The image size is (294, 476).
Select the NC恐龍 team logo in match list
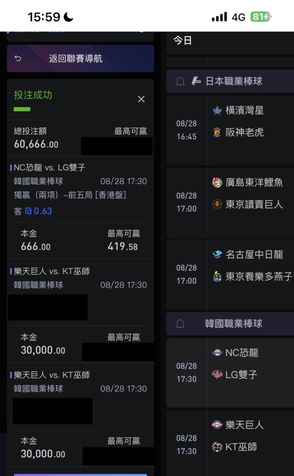(217, 352)
